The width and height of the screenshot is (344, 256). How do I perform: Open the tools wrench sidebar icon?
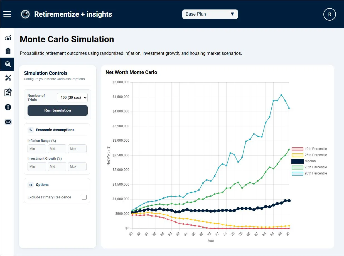8,78
